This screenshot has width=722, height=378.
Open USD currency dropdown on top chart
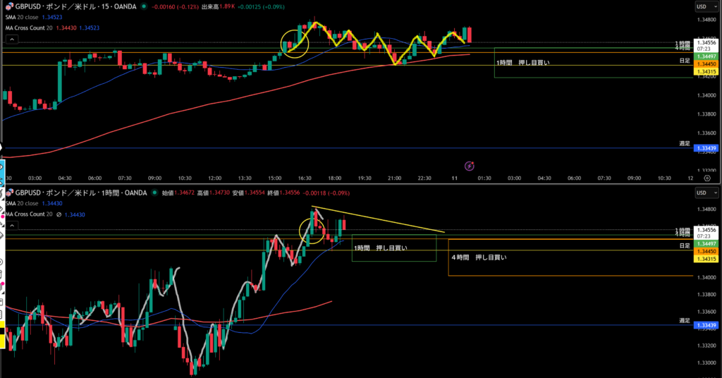point(701,6)
